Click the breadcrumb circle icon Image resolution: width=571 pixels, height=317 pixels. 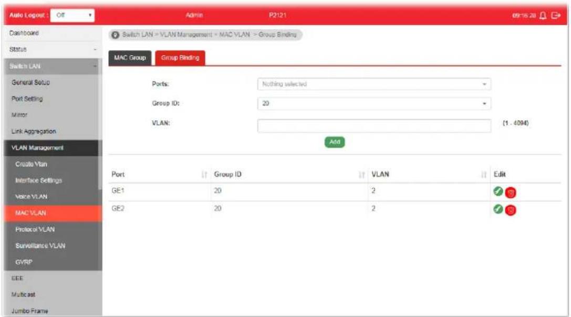point(116,35)
